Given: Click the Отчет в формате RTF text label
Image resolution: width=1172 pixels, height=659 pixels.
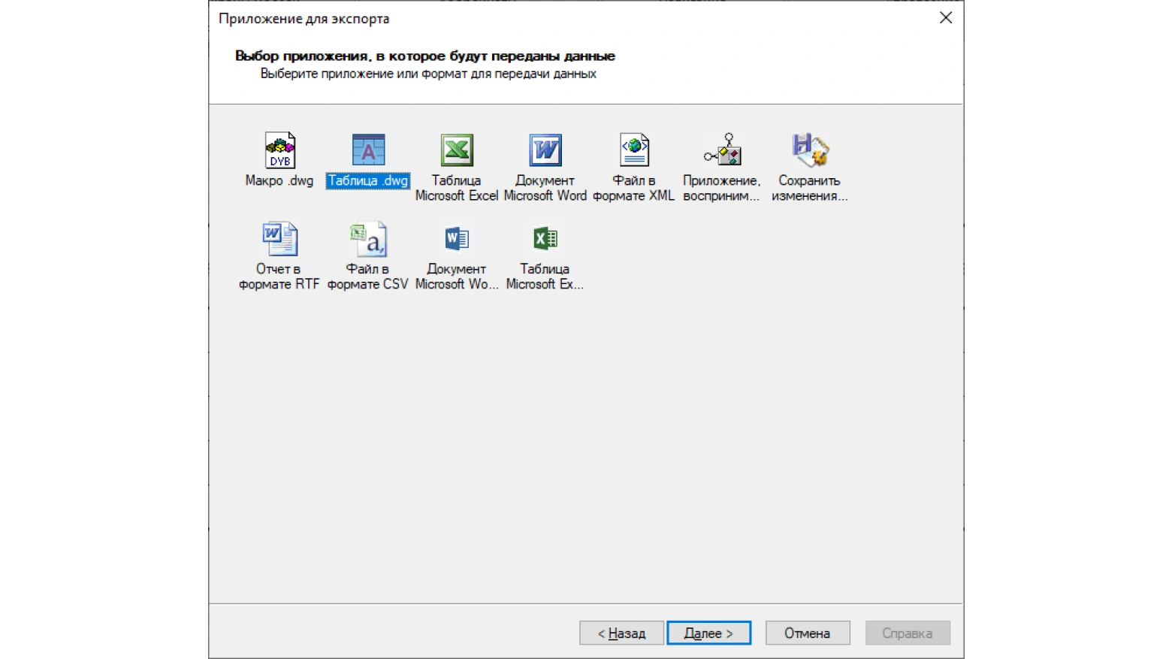Looking at the screenshot, I should (x=279, y=277).
